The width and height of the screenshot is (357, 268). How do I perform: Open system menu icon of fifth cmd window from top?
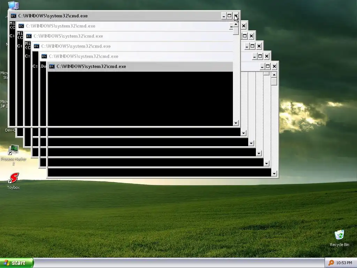pos(44,56)
